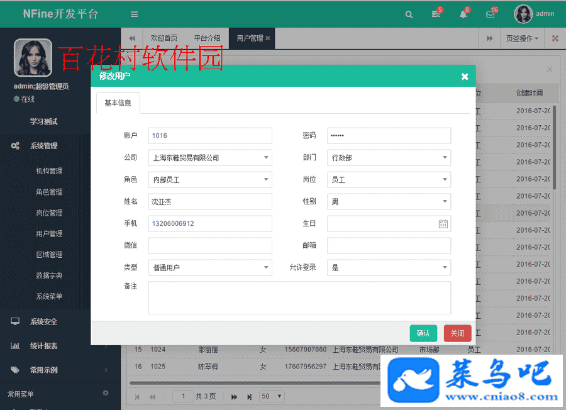
Task: Open the search magnifier icon
Action: pos(409,14)
